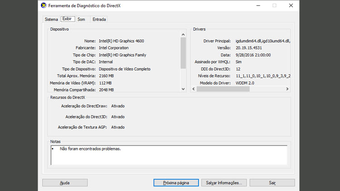This screenshot has height=191, width=340.
Task: Click the 'Internal' DAC type value
Action: 106,62
